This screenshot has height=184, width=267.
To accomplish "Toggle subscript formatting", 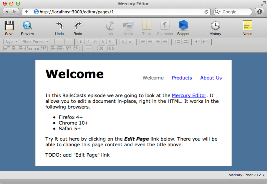I will [123, 42].
